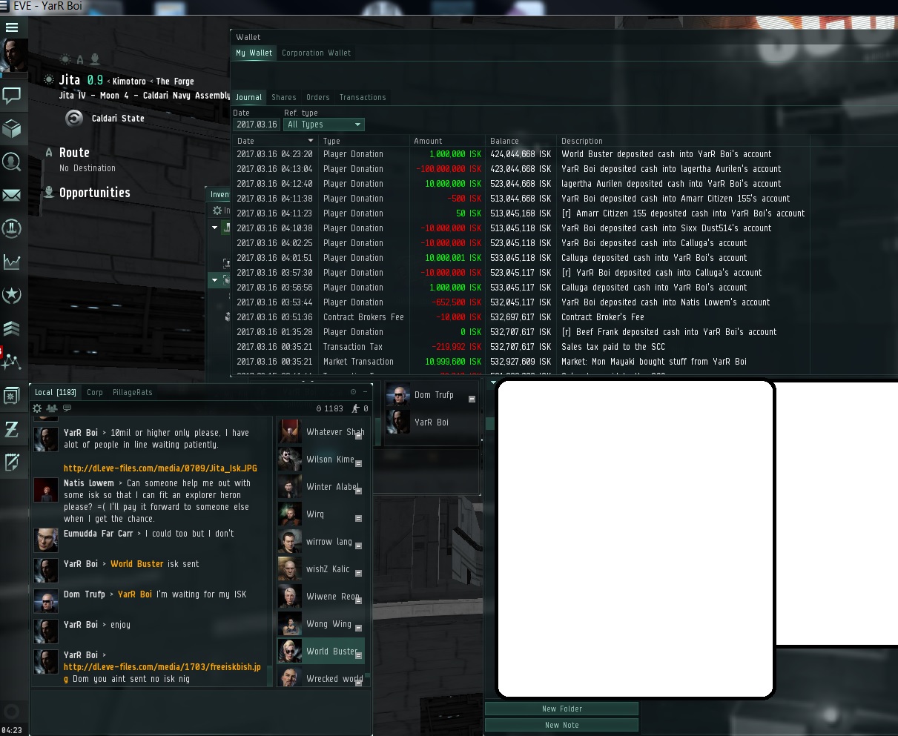Open the freeiskbish.jpg link in chat
Screen dimensions: 898x736
tap(162, 672)
